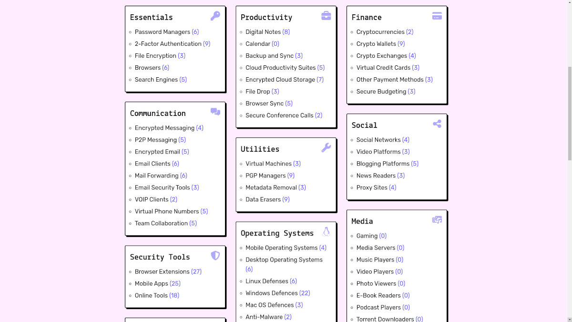Click the credit card icon beside Finance
The width and height of the screenshot is (572, 322).
coord(437,16)
